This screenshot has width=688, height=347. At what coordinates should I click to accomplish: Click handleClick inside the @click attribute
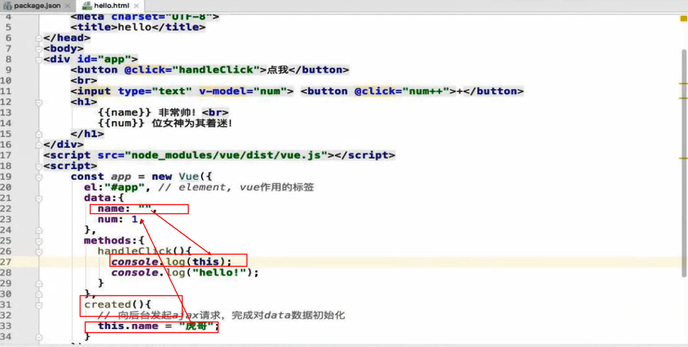tap(216, 70)
